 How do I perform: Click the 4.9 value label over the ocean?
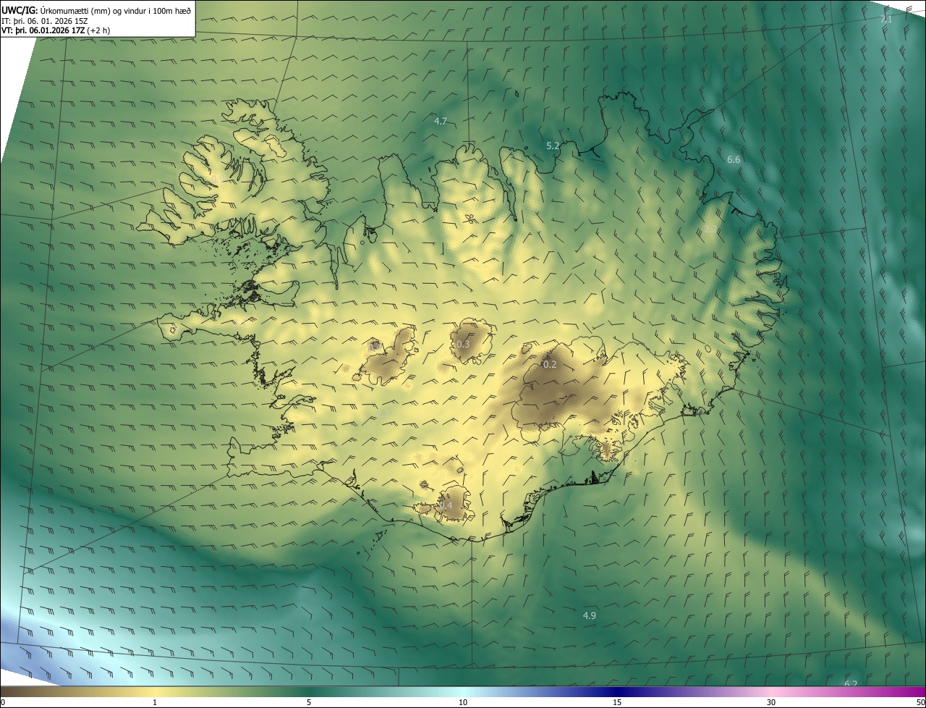[589, 615]
